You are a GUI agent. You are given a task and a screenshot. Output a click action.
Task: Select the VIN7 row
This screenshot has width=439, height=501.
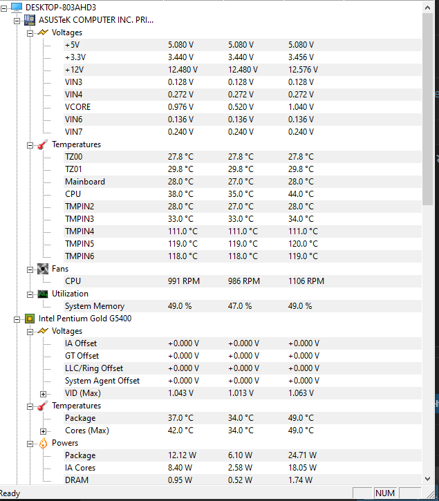243,132
